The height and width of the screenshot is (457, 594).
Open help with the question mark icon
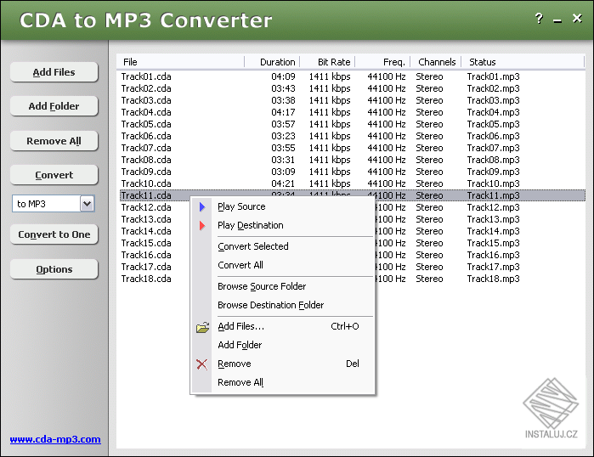(x=539, y=19)
